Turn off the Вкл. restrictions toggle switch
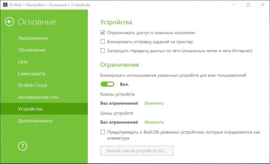The image size is (270, 164). tap(107, 84)
